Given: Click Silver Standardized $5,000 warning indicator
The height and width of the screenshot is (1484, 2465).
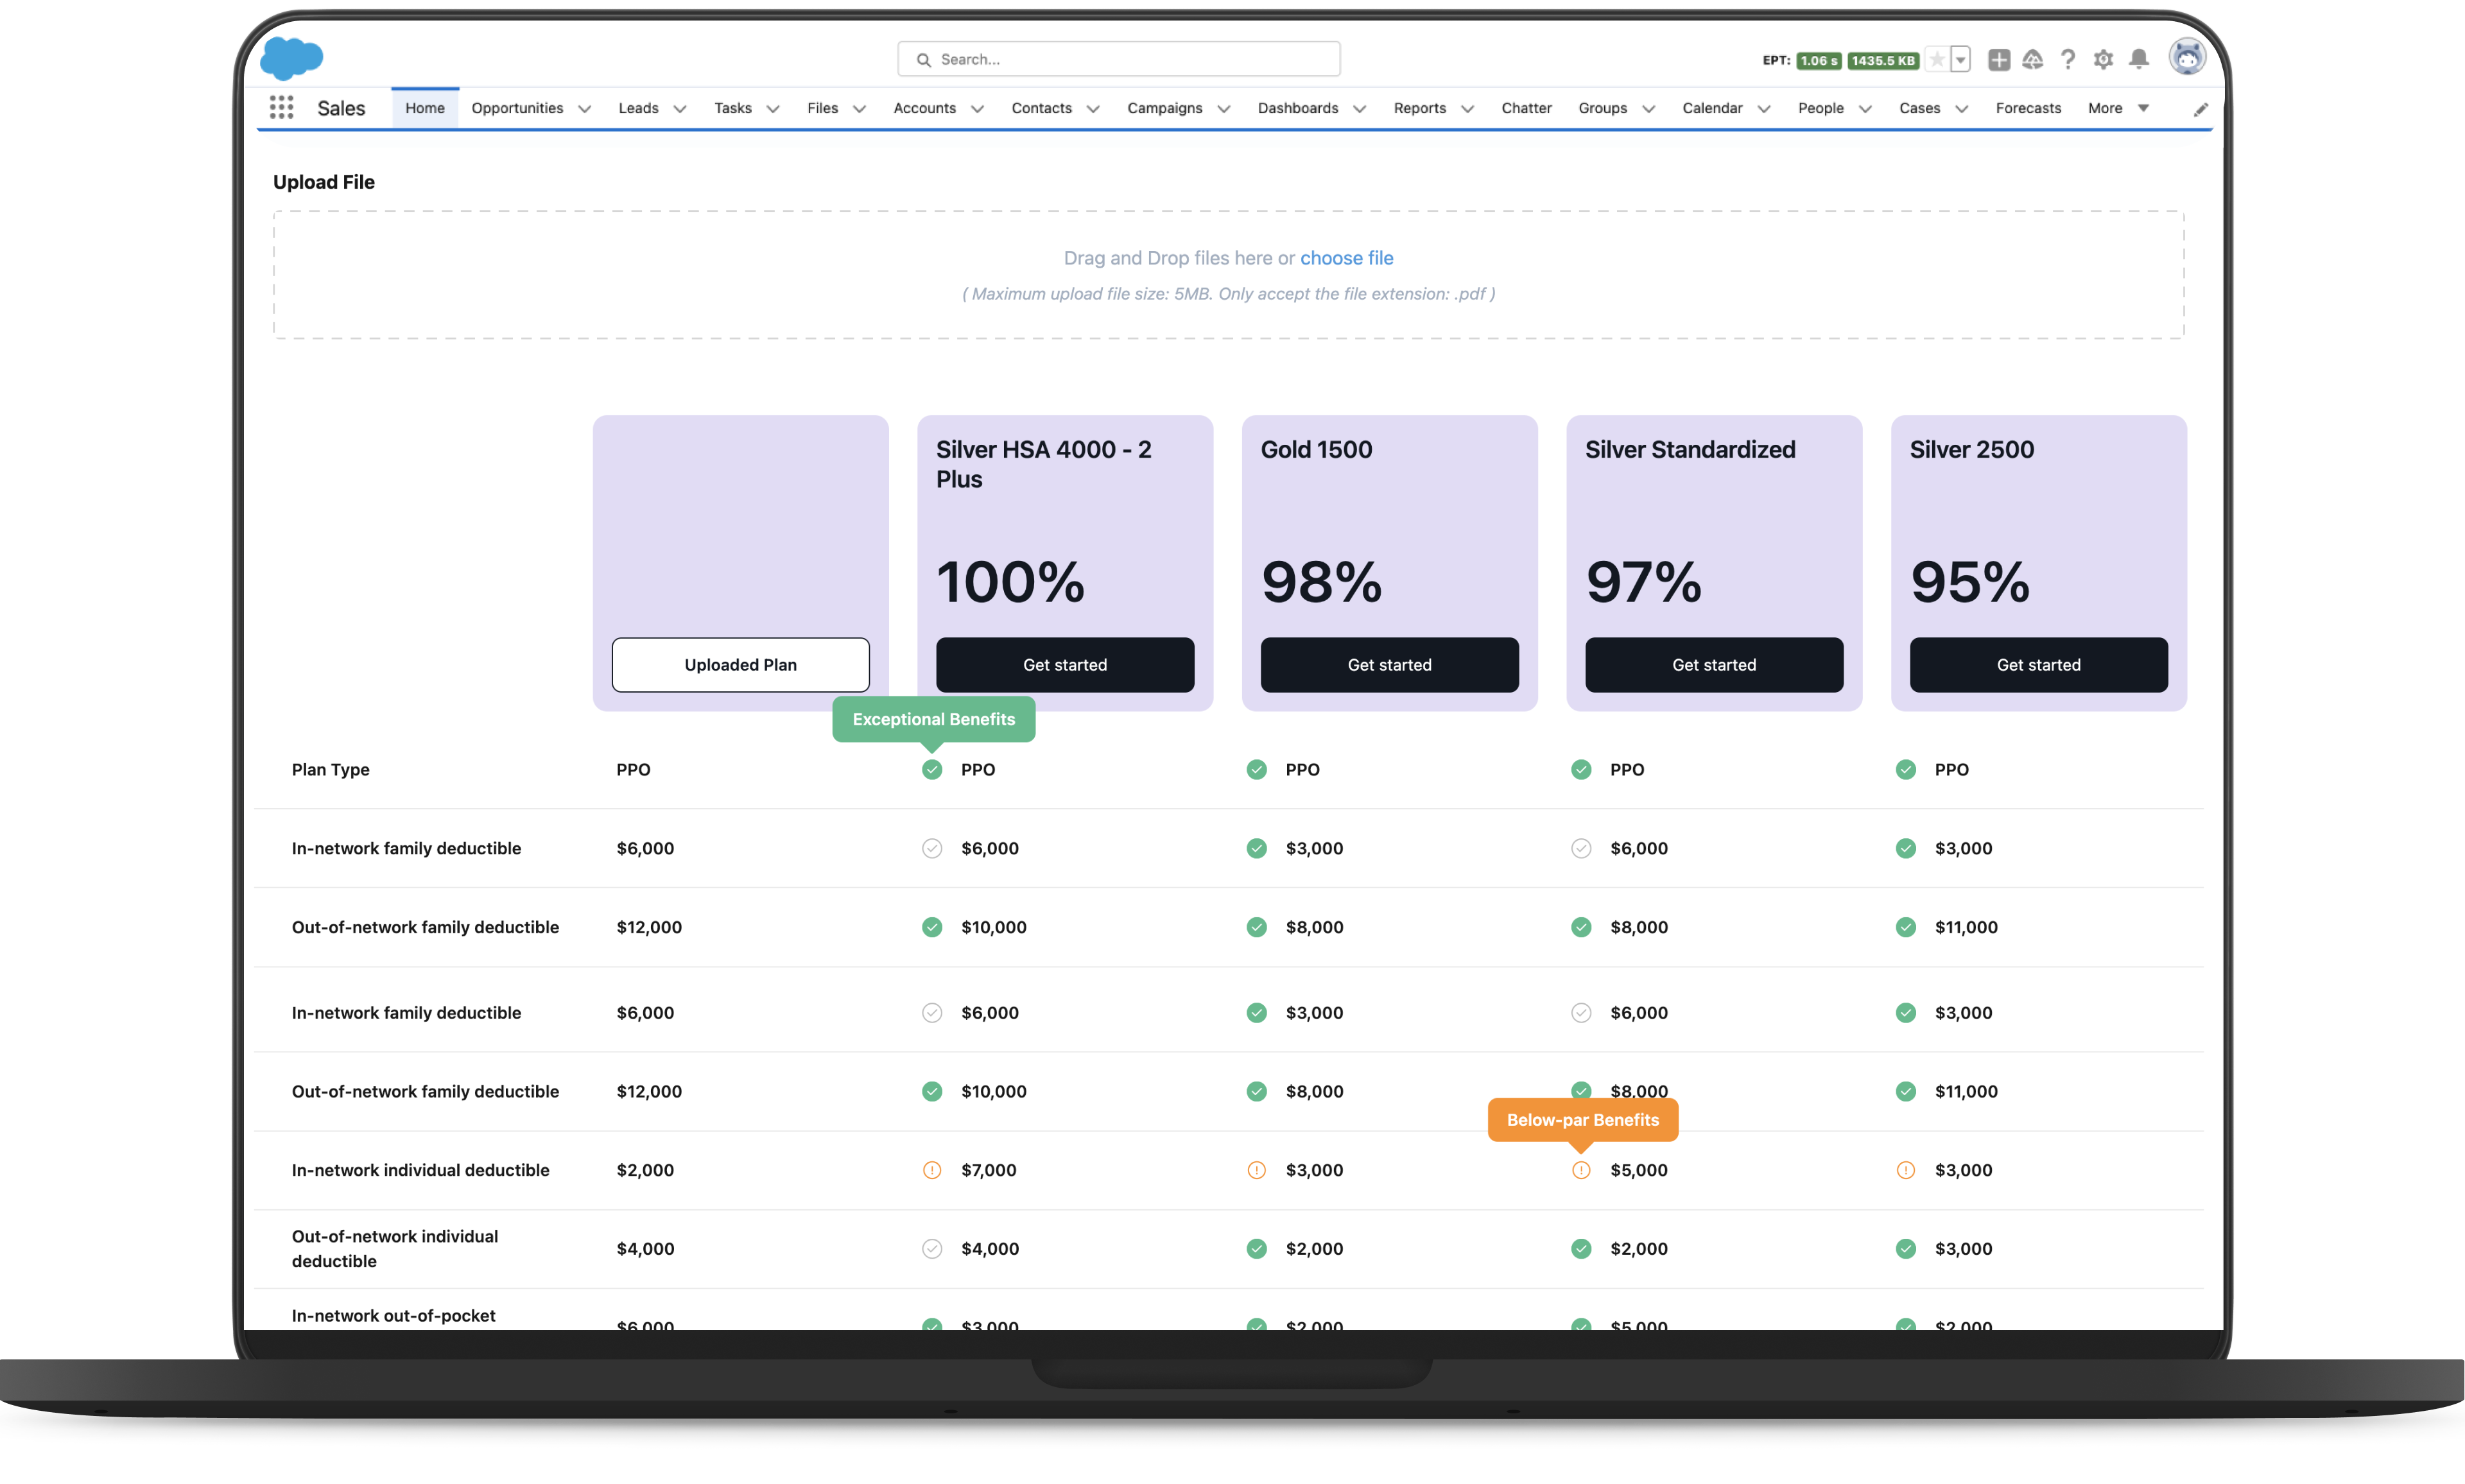Looking at the screenshot, I should point(1580,1170).
